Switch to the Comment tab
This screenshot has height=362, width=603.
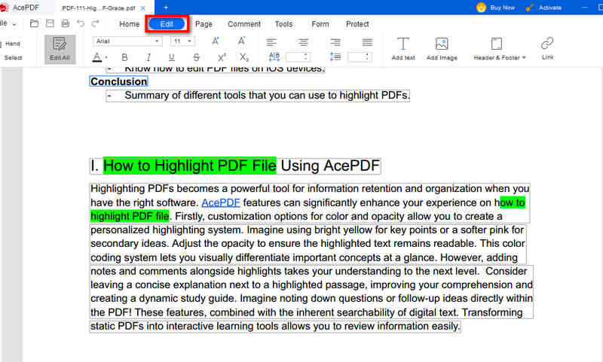(x=243, y=24)
